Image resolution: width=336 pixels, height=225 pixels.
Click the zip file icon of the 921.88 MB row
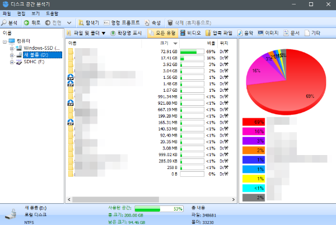pos(71,103)
